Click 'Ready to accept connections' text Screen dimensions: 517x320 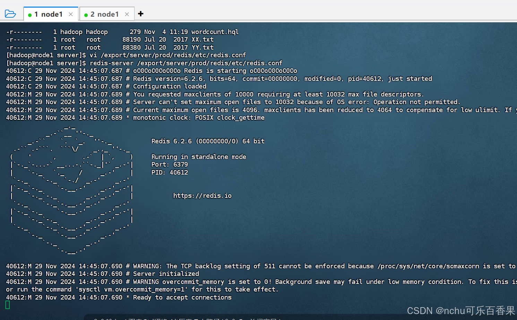click(x=182, y=297)
